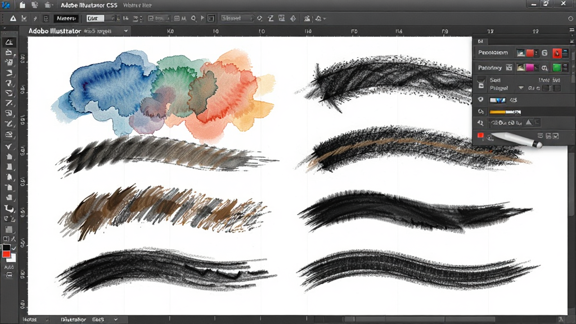Click the green swatch in the Patorfexy row
This screenshot has height=324, width=576.
557,67
